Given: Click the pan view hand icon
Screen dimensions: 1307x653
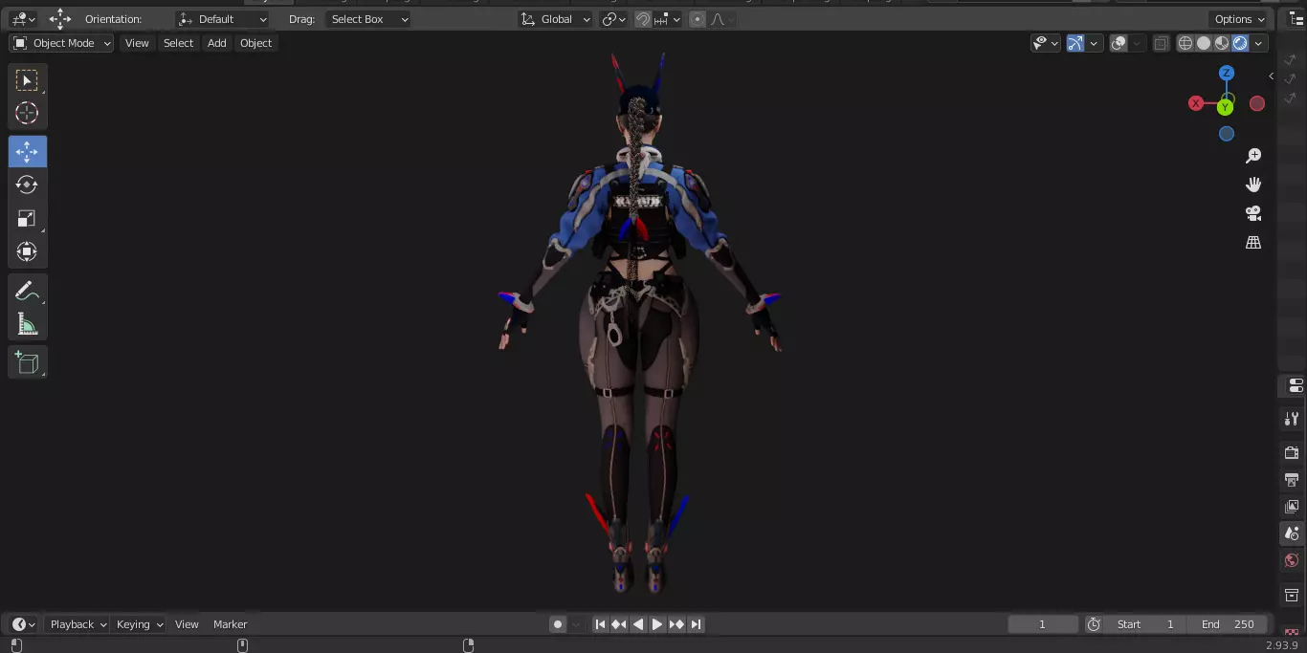Looking at the screenshot, I should [x=1253, y=185].
